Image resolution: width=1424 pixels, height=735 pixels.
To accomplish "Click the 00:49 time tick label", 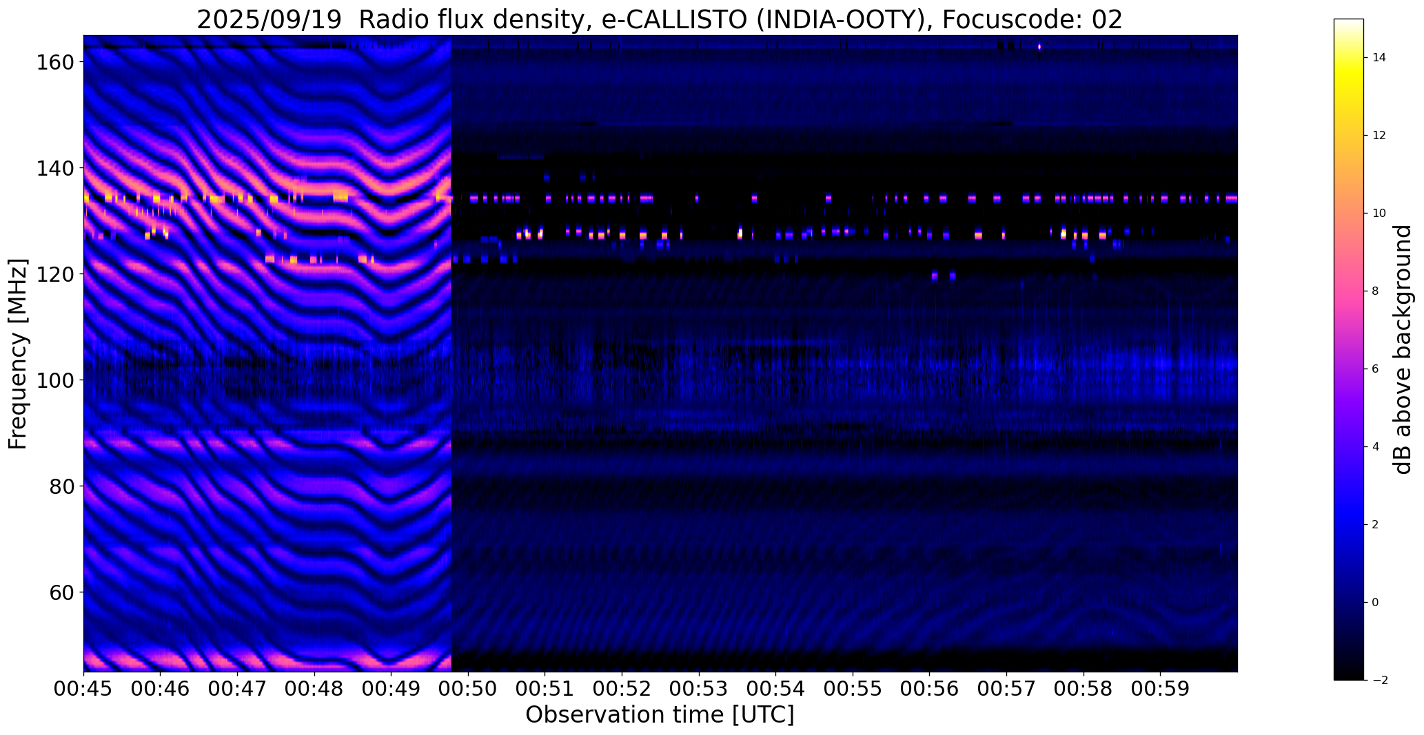I will [391, 689].
